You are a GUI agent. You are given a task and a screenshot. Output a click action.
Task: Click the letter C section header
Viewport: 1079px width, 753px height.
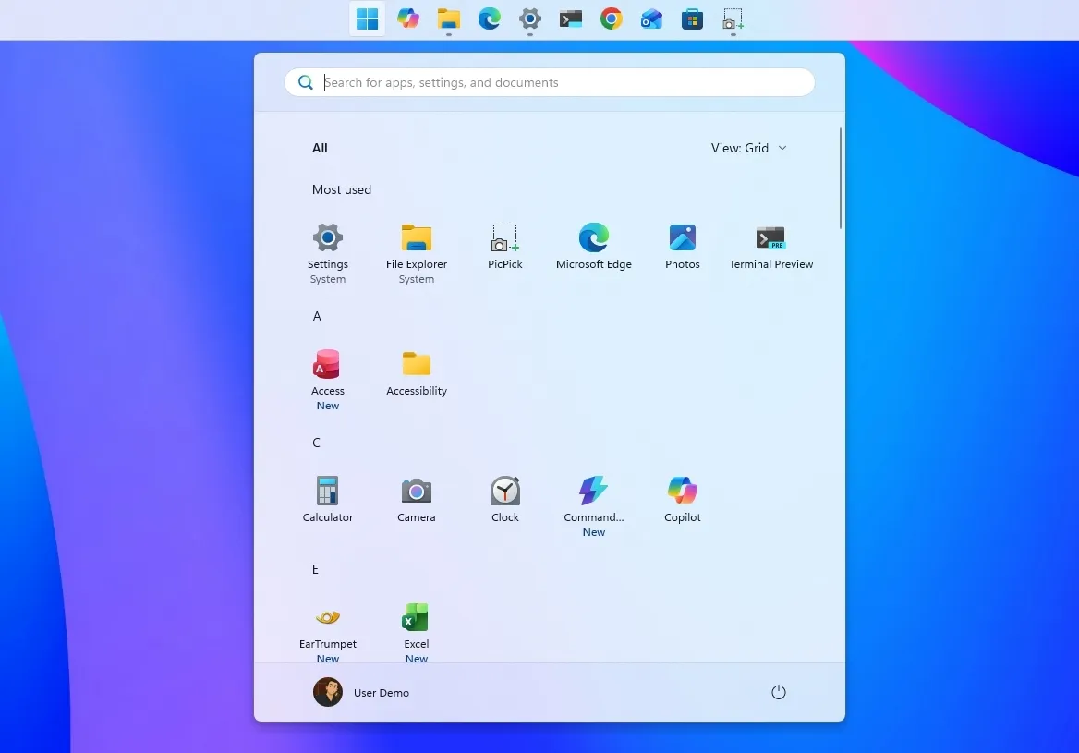pos(317,443)
